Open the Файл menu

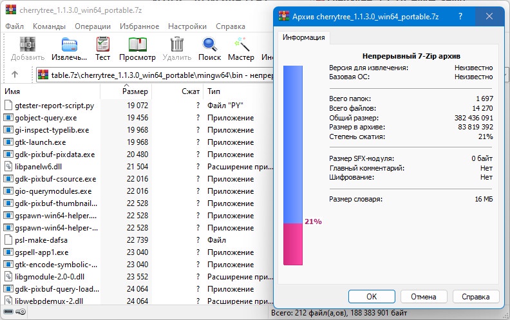pyautogui.click(x=14, y=26)
